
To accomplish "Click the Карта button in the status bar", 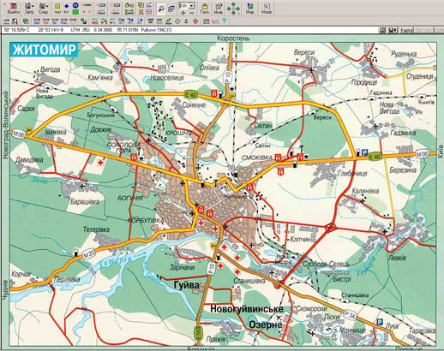I will [x=406, y=30].
